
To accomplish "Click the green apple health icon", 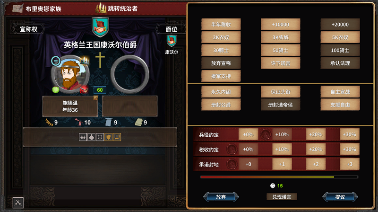I will click(56, 90).
